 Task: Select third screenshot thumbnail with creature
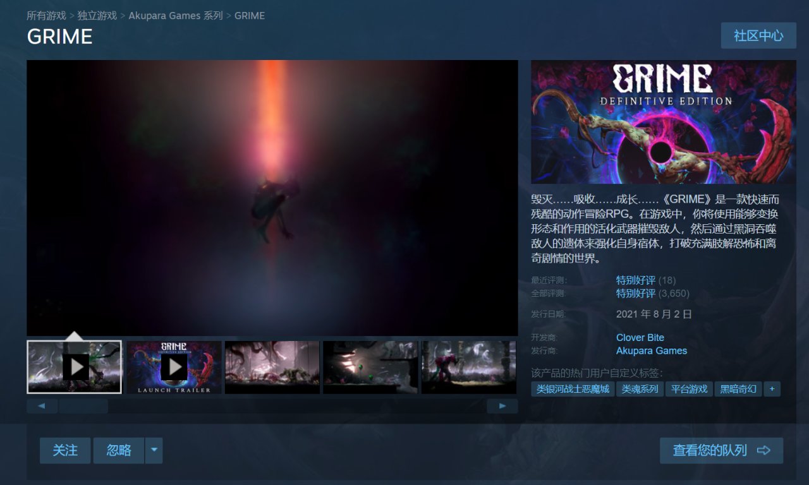coord(272,367)
